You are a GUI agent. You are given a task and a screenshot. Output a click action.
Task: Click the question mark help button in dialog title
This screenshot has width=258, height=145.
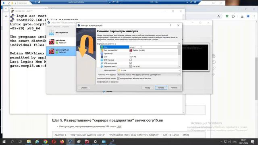click(171, 25)
